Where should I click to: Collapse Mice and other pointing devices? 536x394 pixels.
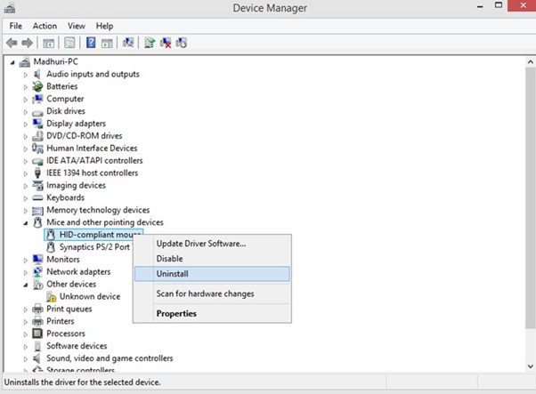[26, 223]
